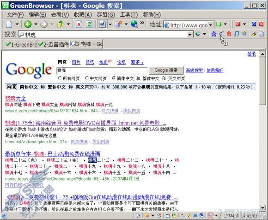
Task: Open the 资讯 search category link
Action: click(90, 62)
